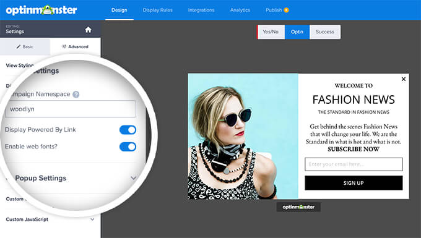
Task: Open the Design tab
Action: (119, 10)
